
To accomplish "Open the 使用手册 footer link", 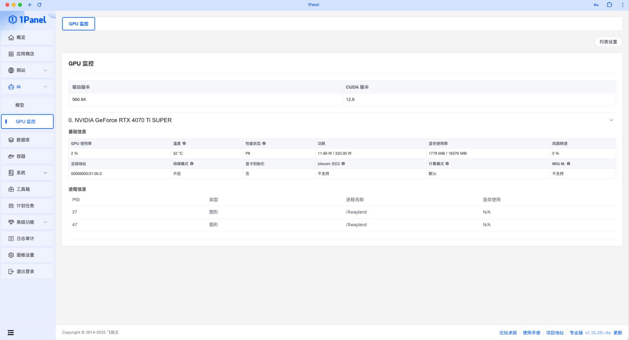I will point(531,333).
